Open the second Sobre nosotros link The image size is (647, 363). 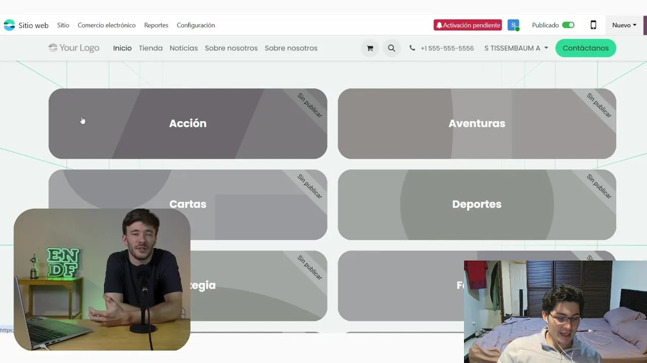click(x=291, y=48)
